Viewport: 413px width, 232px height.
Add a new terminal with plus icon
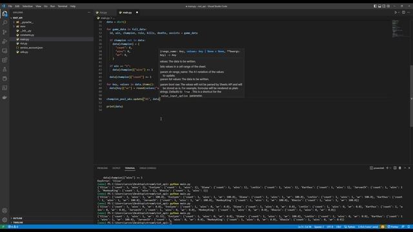[x=387, y=168]
